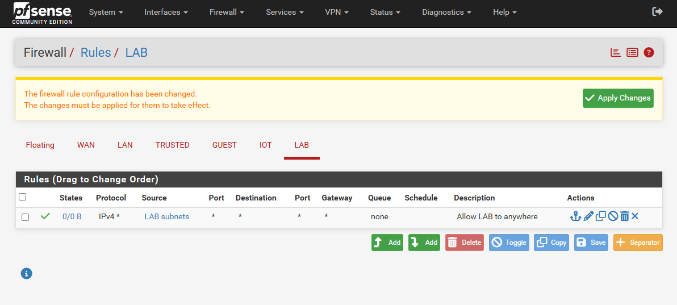Open the red help question mark icon
Screen dimensions: 677x305
point(649,53)
